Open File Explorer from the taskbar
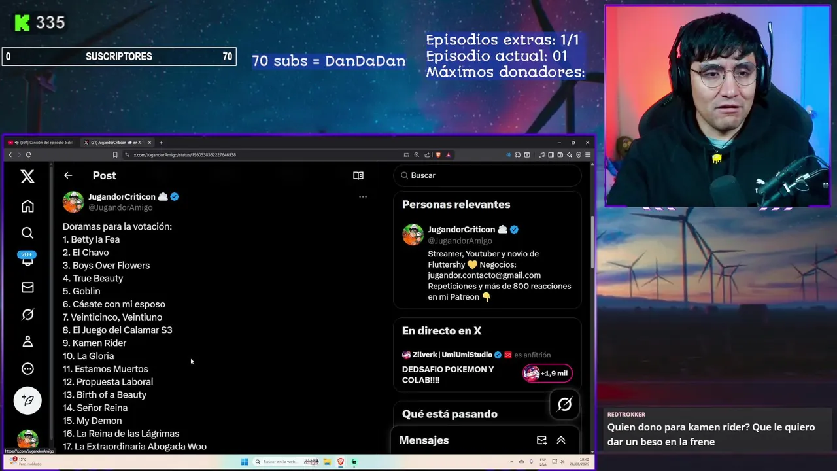Image resolution: width=837 pixels, height=471 pixels. click(x=327, y=462)
